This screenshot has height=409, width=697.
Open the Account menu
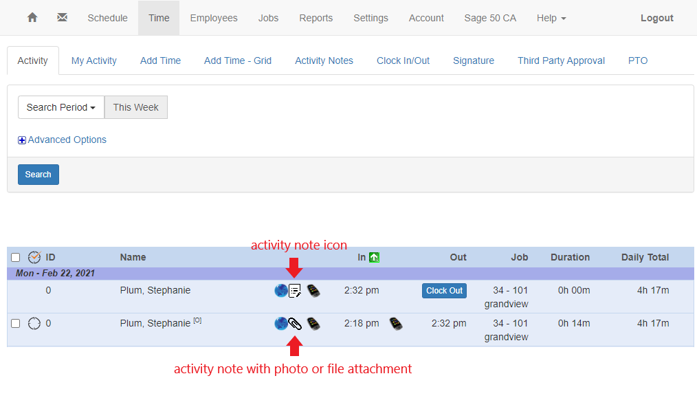(426, 18)
